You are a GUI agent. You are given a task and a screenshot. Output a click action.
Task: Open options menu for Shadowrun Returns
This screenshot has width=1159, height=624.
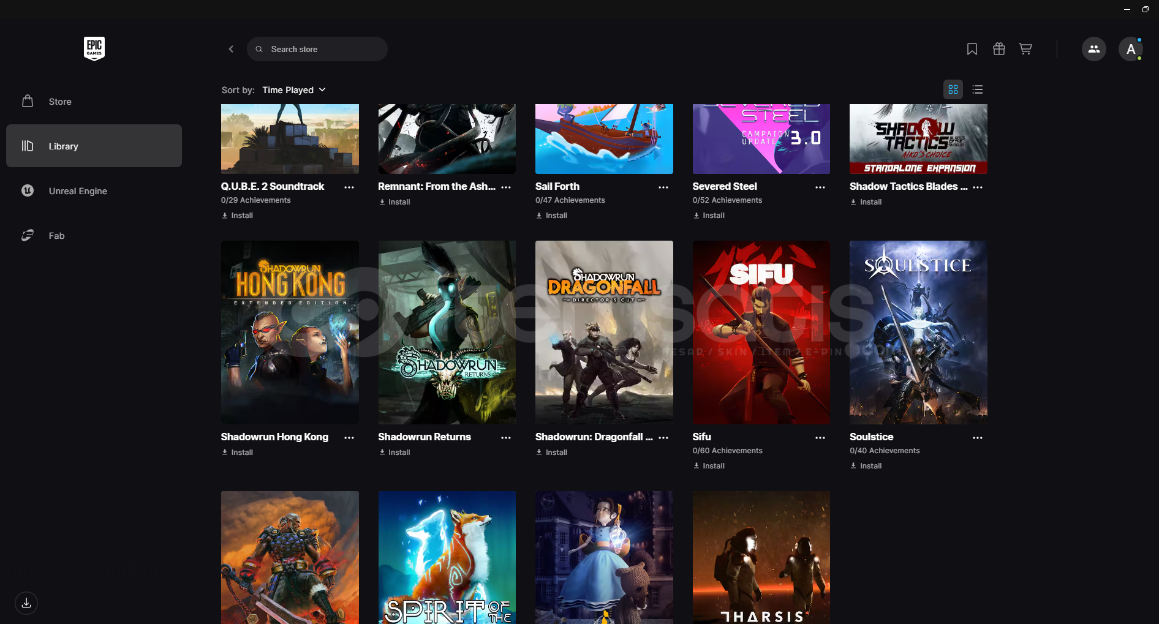pos(506,438)
